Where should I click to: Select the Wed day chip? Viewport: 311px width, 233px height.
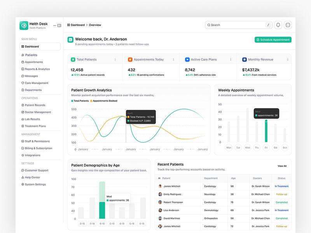[x=247, y=148]
